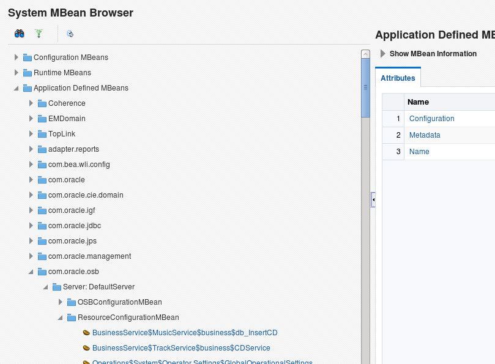Open the Configuration attribute link
This screenshot has height=364, width=495.
(431, 119)
